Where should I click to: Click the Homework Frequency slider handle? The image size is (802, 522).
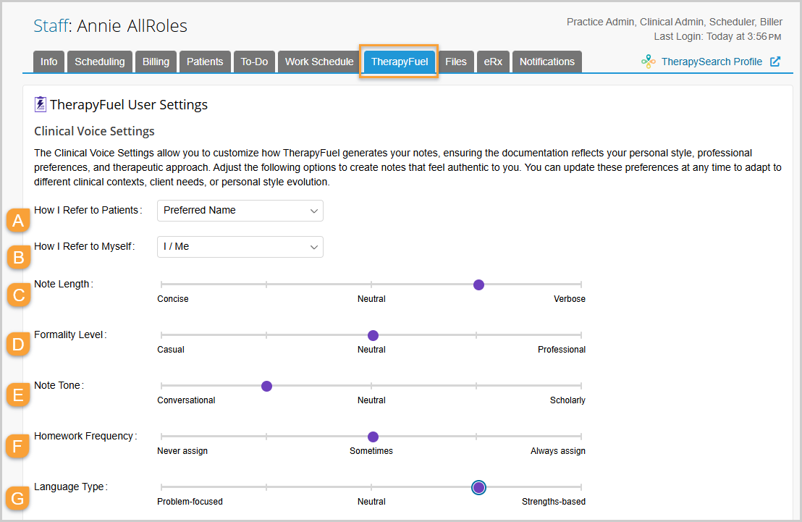coord(373,437)
